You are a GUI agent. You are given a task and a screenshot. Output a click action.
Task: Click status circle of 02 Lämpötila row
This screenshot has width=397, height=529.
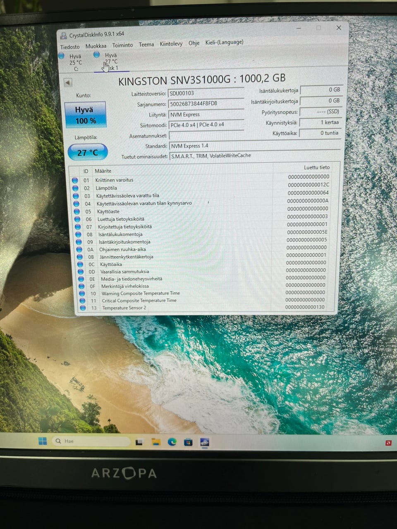[x=75, y=188]
